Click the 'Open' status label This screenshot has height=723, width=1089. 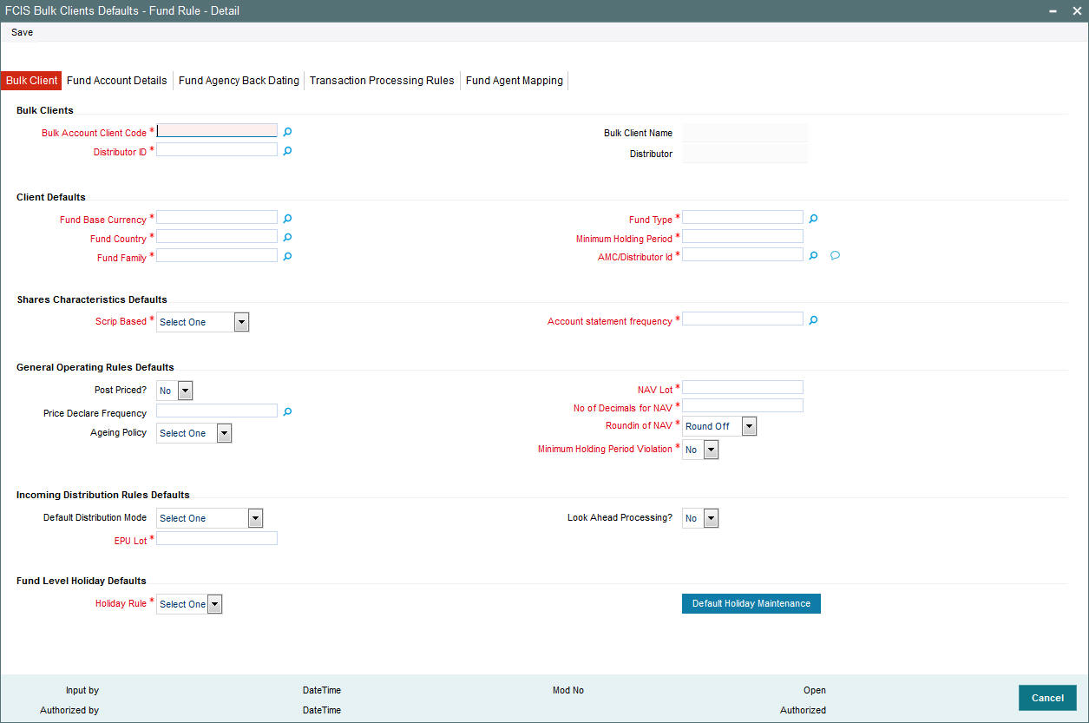tap(815, 691)
